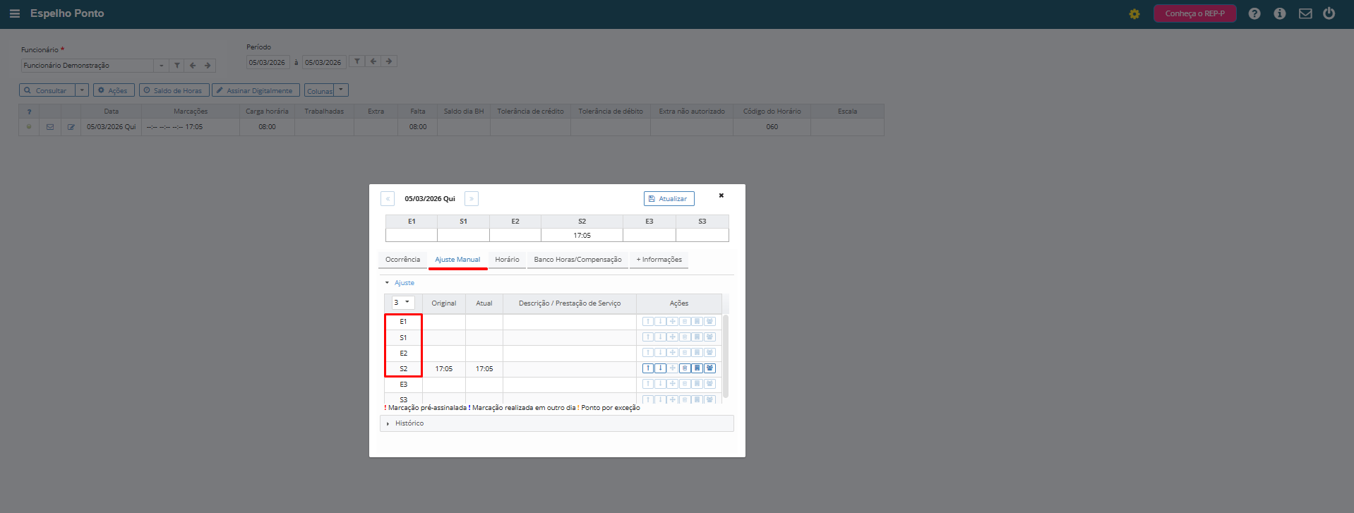Open the adjustment count dropdown showing 3
Viewport: 1354px width, 513px height.
[x=402, y=303]
